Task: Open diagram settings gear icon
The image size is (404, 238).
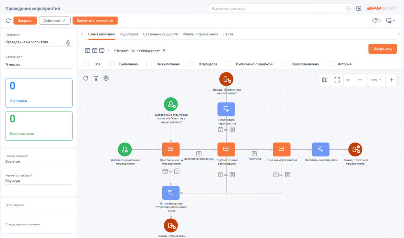Action: click(106, 78)
